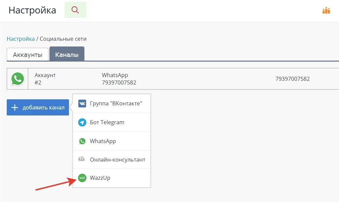Click the magnifying glass search icon
Viewport: 339px width, 202px height.
[75, 10]
